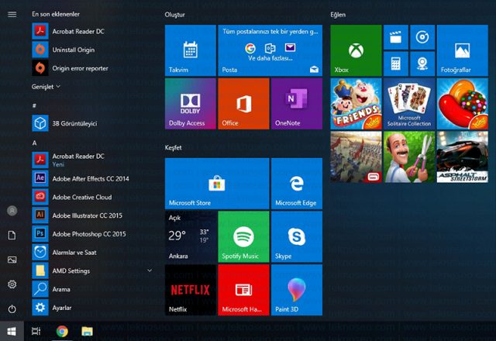Viewport: 496px width, 341px height.
Task: Open the Calculator small tile
Action: coord(396,64)
